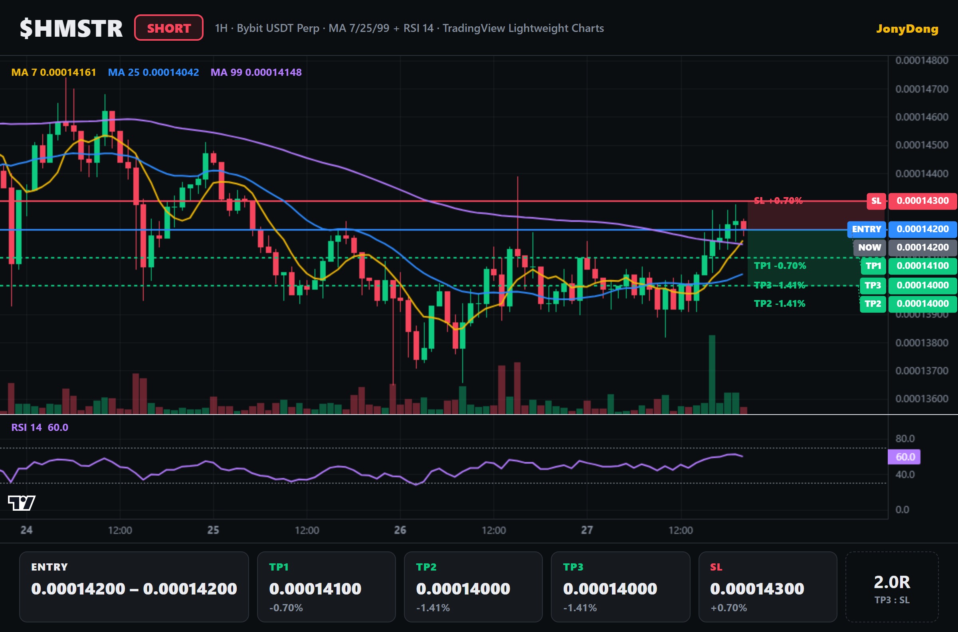Screen dimensions: 958x632
Task: Click the MA 7 0.00014161 legend
Action: (x=53, y=72)
